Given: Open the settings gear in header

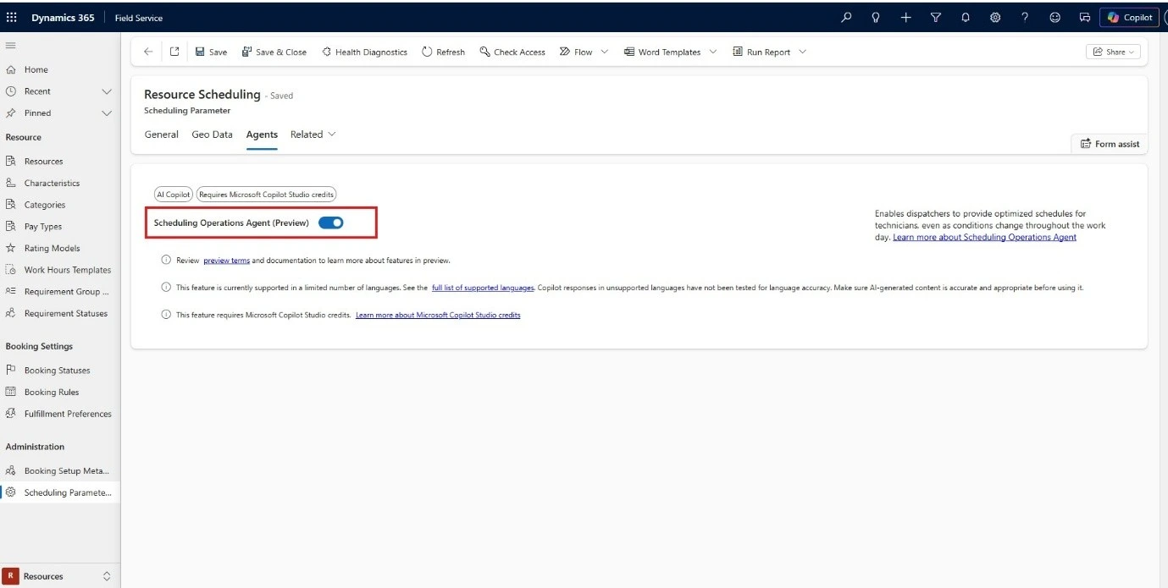Looking at the screenshot, I should [x=995, y=17].
